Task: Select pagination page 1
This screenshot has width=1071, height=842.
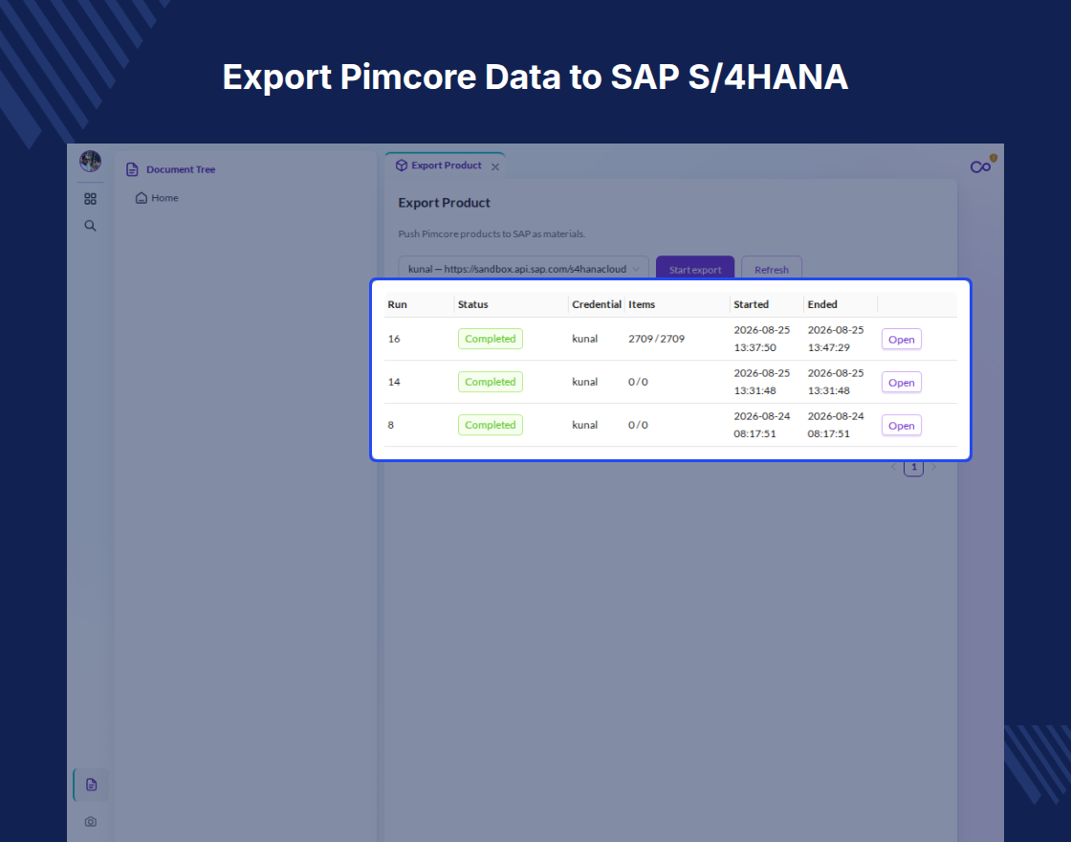Action: (x=914, y=468)
